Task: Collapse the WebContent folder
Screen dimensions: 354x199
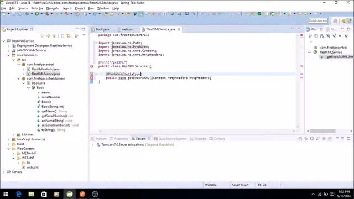Action: tap(9, 149)
